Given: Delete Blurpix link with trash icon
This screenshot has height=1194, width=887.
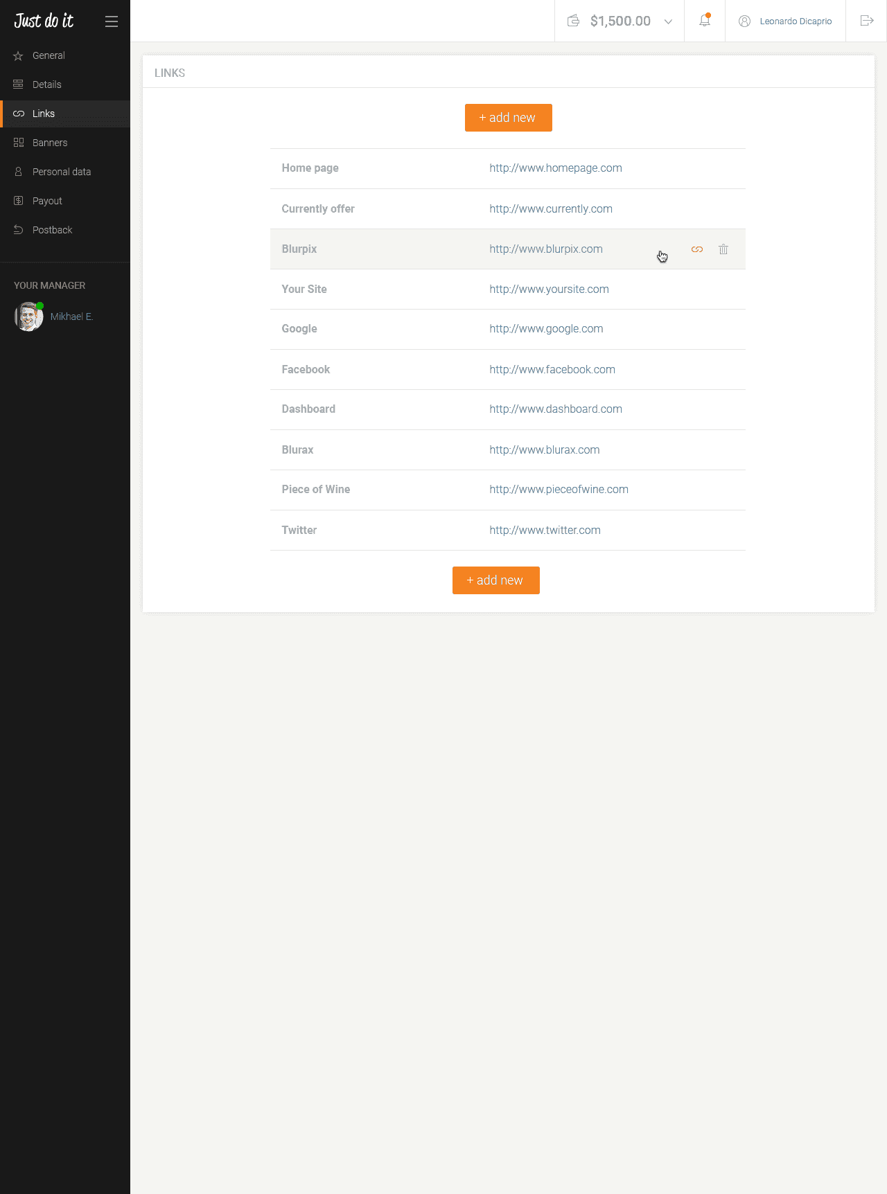Looking at the screenshot, I should click(x=723, y=249).
